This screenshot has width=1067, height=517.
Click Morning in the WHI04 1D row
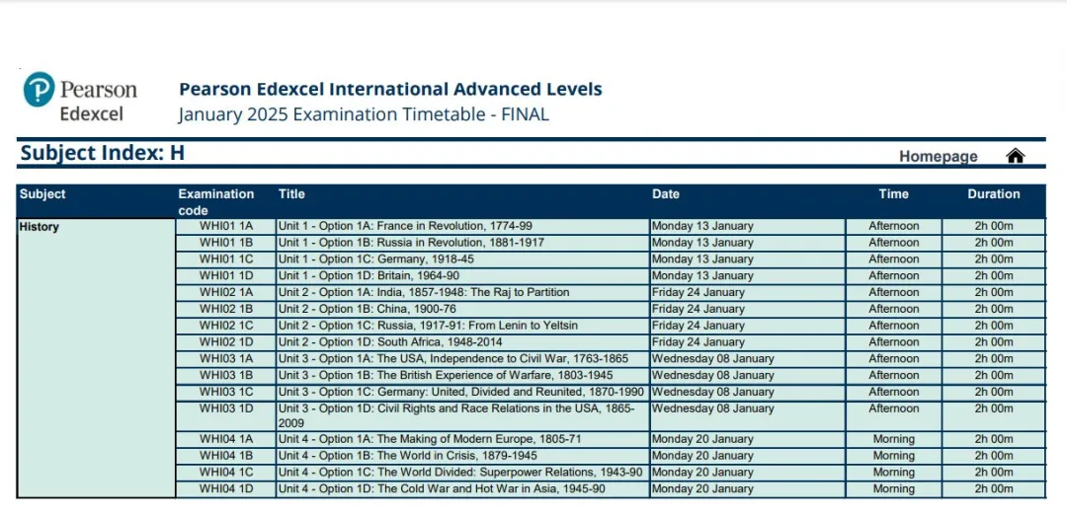tap(893, 489)
